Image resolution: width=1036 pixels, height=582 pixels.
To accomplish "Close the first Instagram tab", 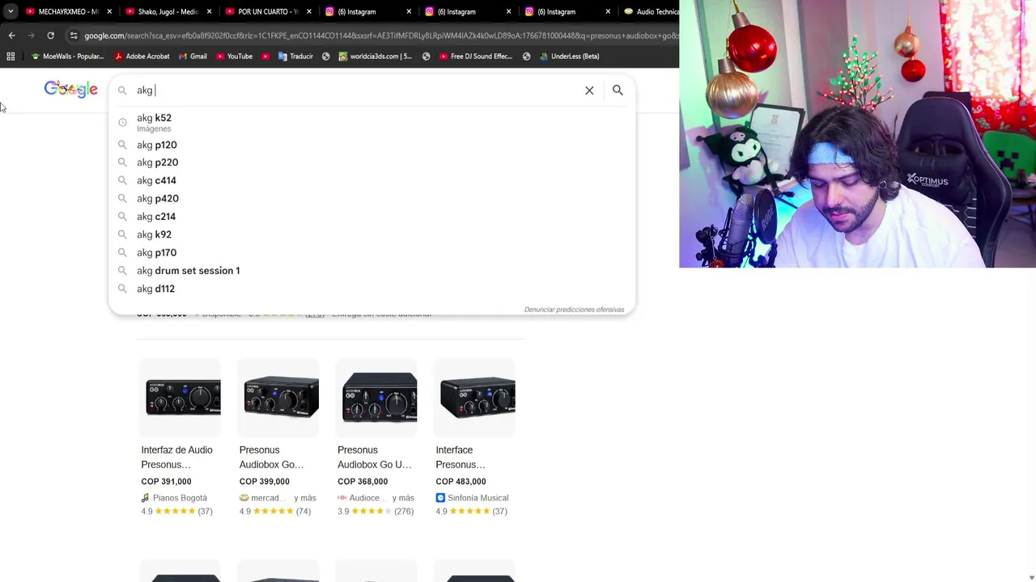I will coord(409,11).
